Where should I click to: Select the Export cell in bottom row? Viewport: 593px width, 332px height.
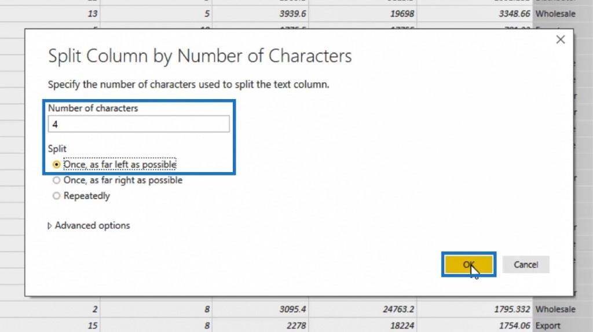point(550,326)
